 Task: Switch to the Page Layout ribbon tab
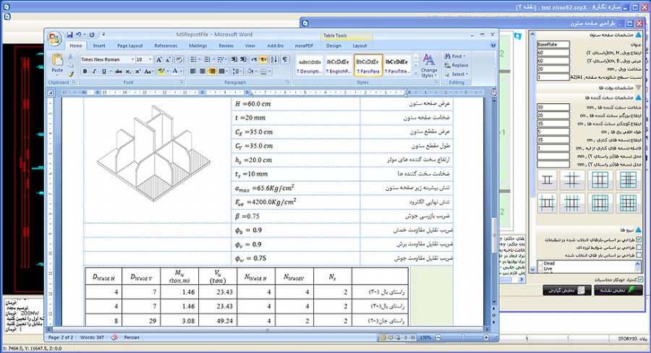point(130,46)
